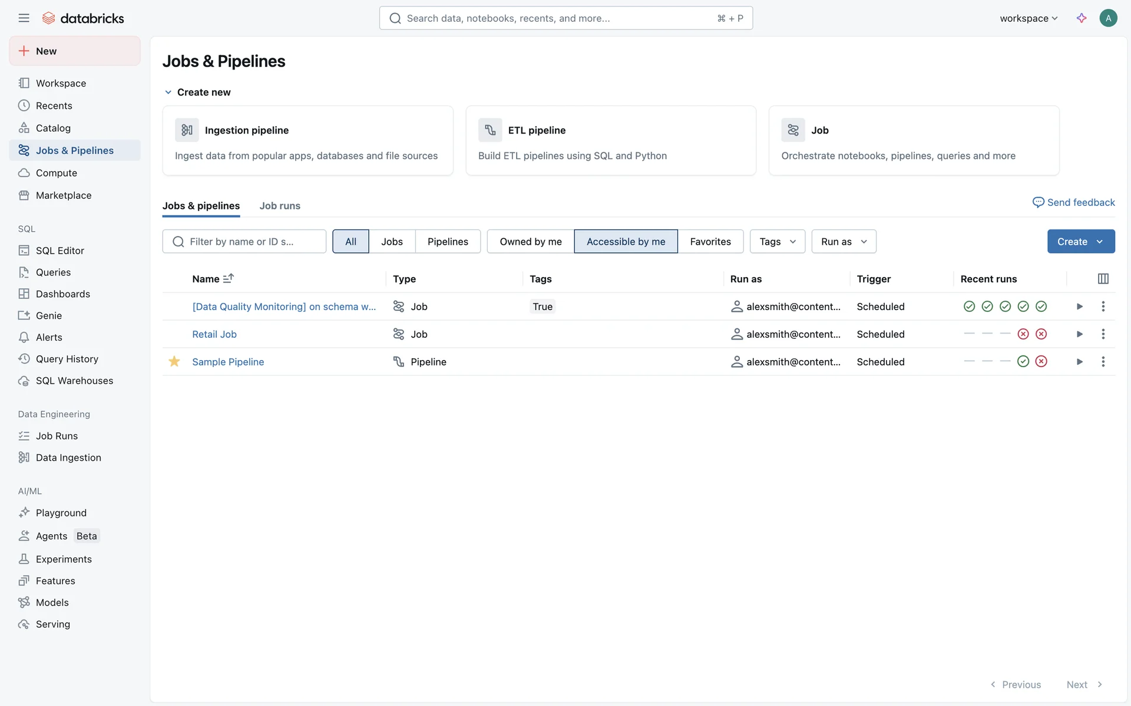
Task: Toggle the Owned by me filter
Action: click(x=530, y=242)
